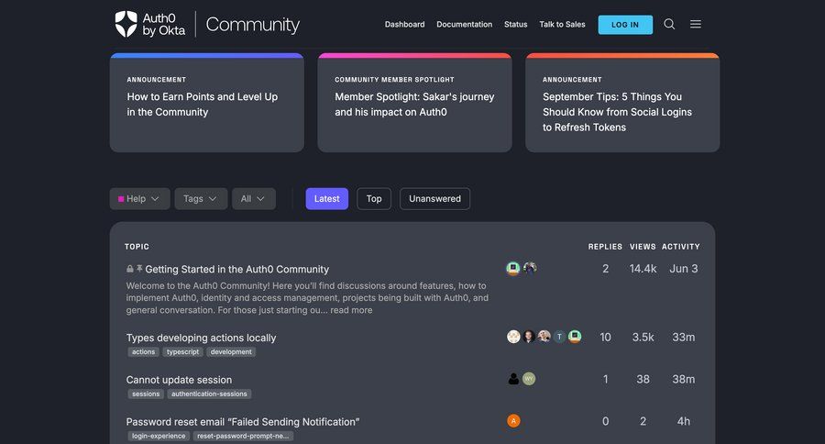Switch to the Top tab
Image resolution: width=825 pixels, height=444 pixels.
[x=374, y=198]
